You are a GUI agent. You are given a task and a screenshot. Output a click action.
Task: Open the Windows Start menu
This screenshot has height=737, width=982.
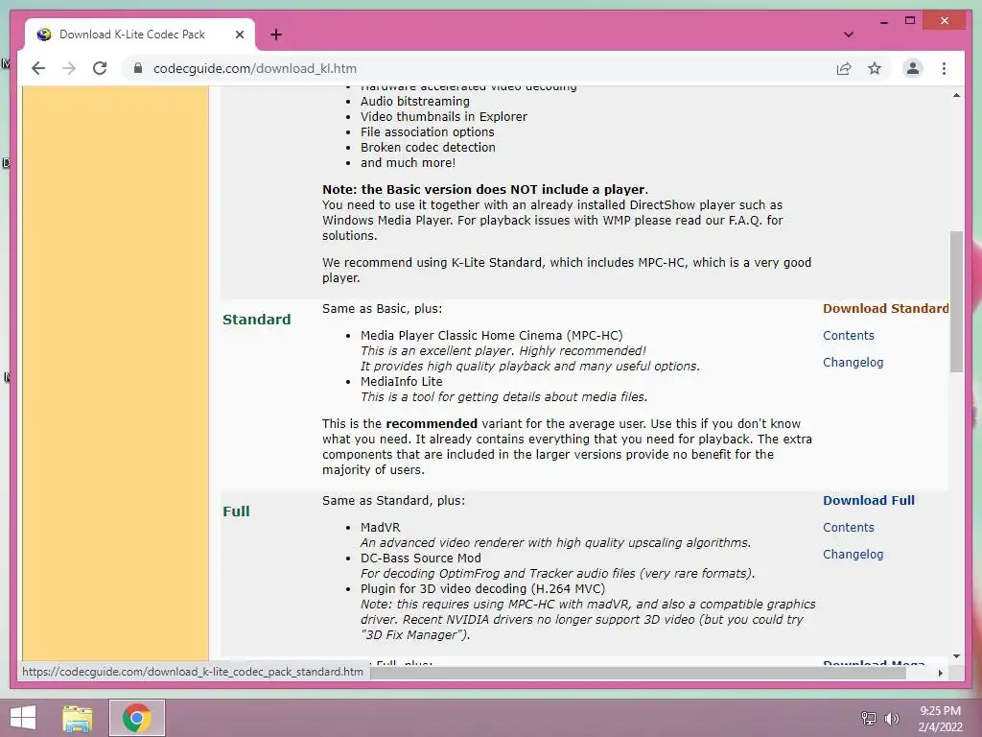[23, 718]
